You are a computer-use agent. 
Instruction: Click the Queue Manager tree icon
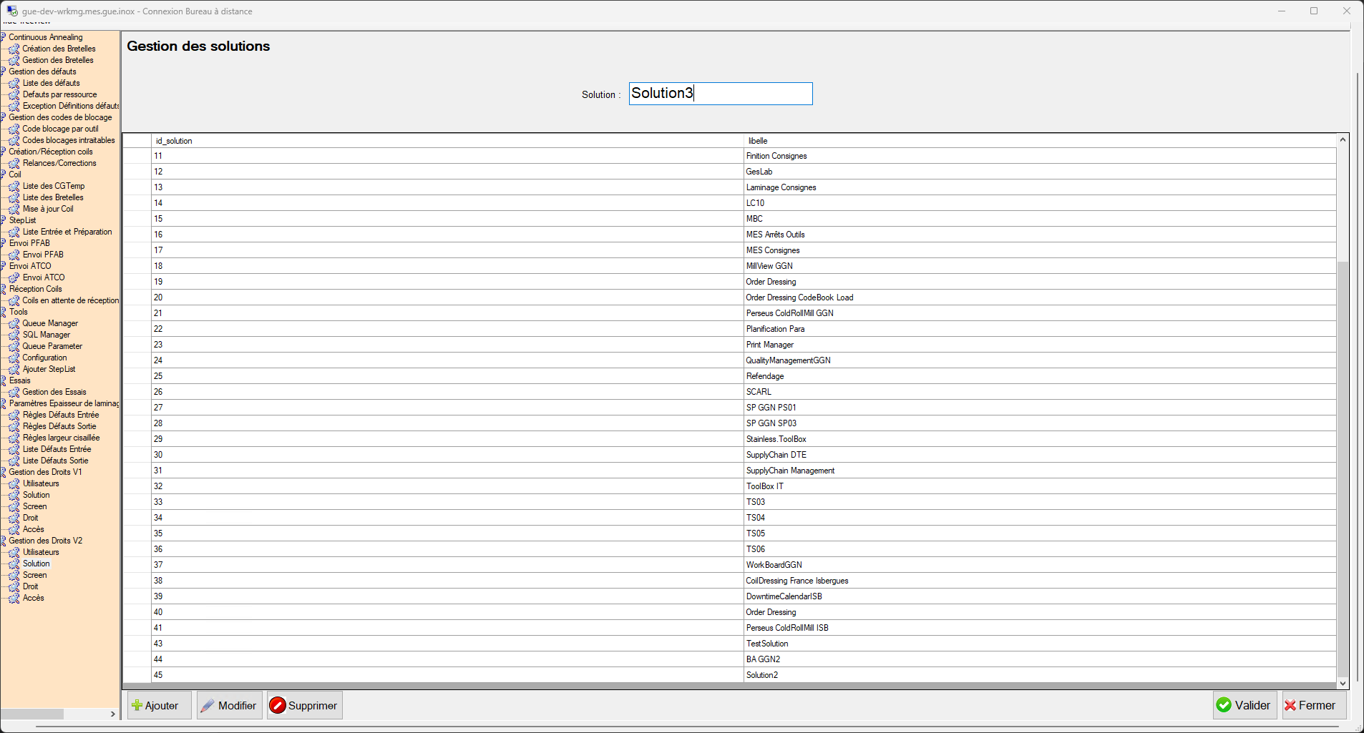tap(14, 323)
